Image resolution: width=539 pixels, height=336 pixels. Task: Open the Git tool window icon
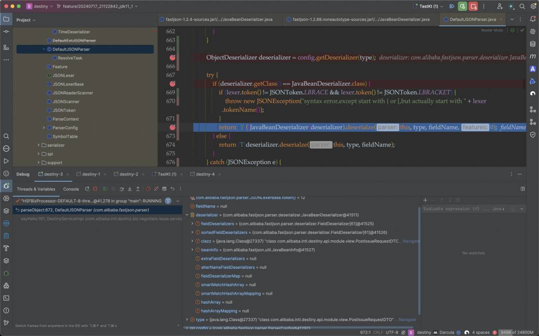[6, 323]
